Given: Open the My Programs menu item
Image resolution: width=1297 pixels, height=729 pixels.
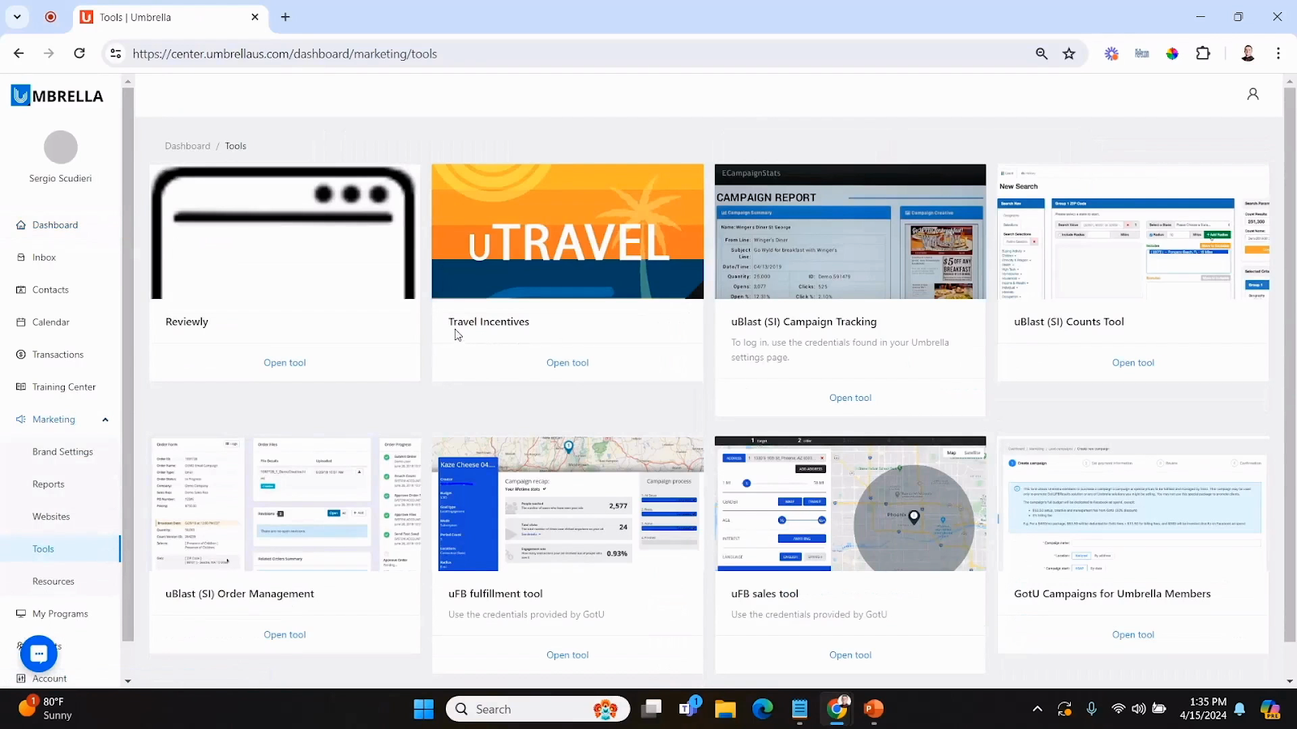Looking at the screenshot, I should (x=60, y=614).
